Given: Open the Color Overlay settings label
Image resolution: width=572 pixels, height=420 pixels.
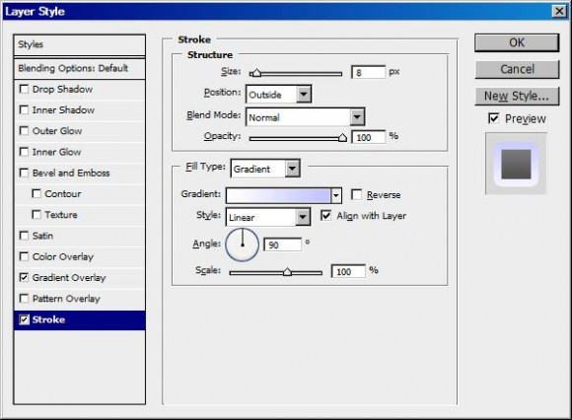Looking at the screenshot, I should tap(63, 257).
